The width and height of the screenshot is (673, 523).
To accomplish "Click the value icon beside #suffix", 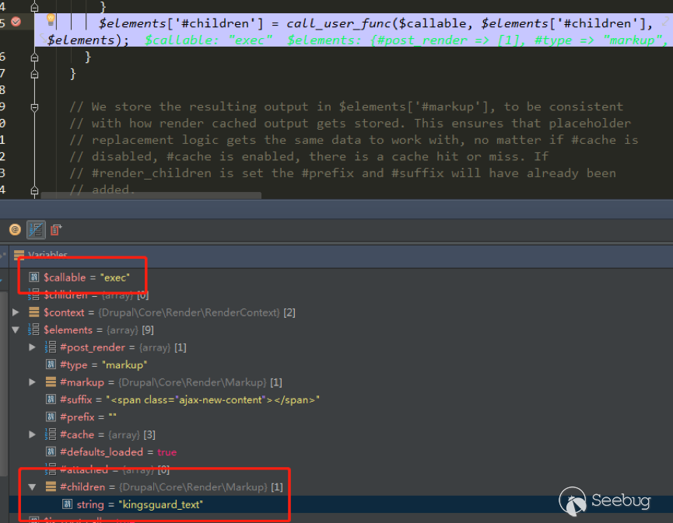I will click(51, 399).
